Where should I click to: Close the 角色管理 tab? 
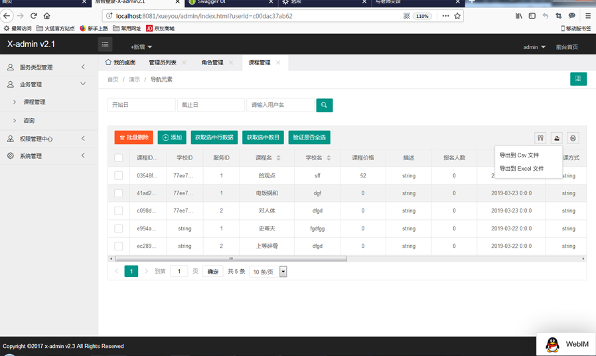pyautogui.click(x=231, y=62)
